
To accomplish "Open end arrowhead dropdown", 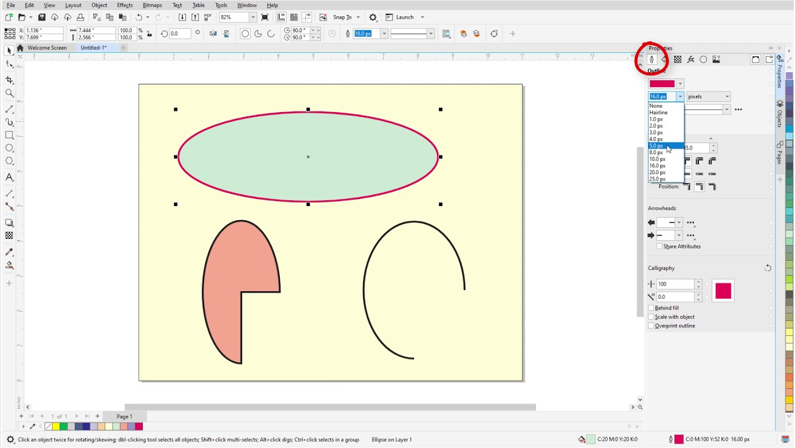I will click(x=678, y=236).
